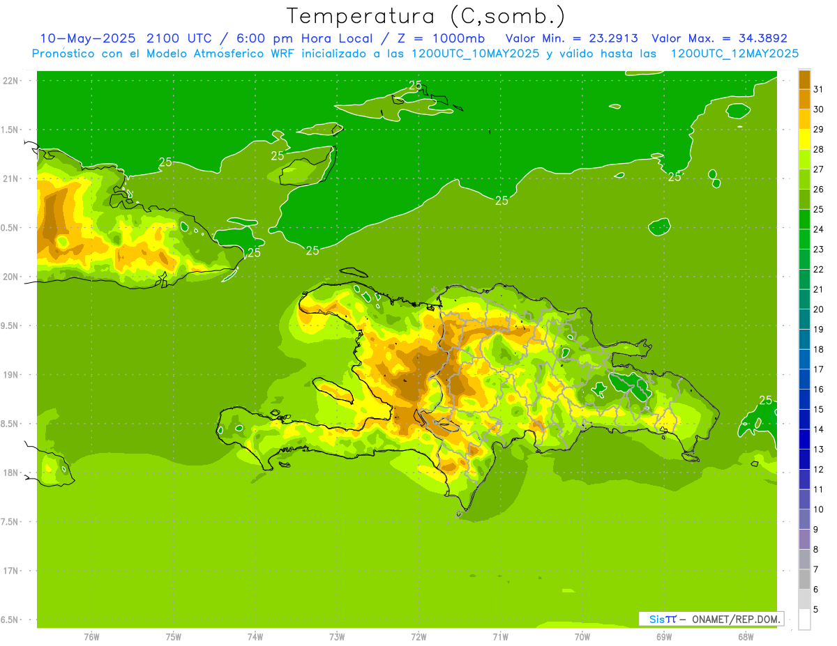The width and height of the screenshot is (837, 646).
Task: Click the 'ONAMET/REP.DOM.' credit label
Action: (737, 619)
